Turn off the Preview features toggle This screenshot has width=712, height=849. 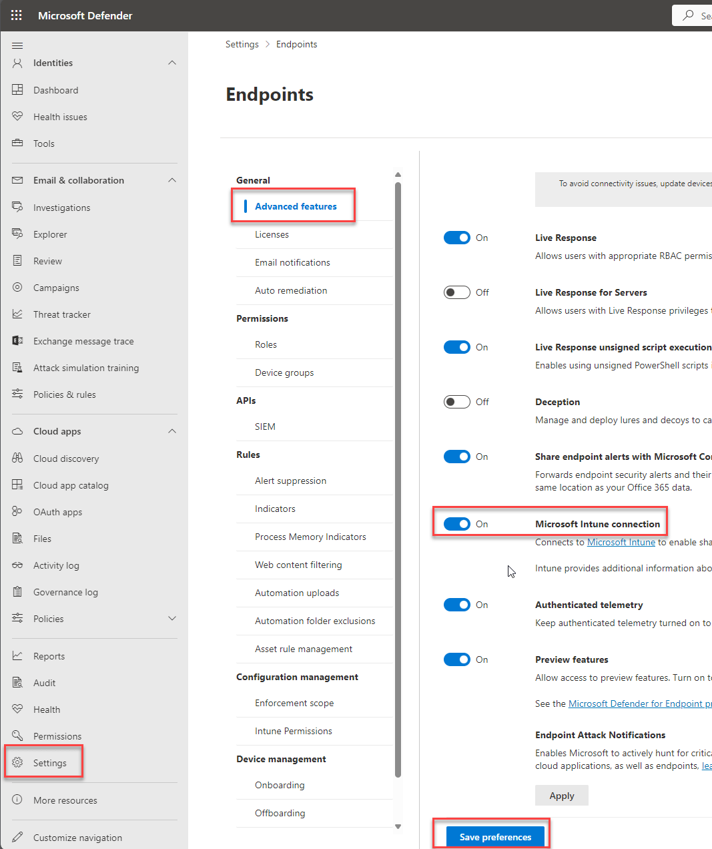pyautogui.click(x=457, y=659)
